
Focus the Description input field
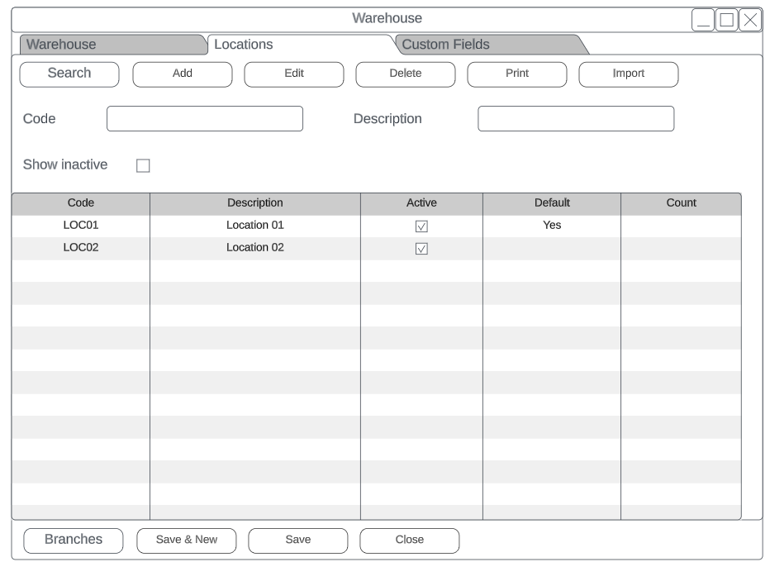point(576,118)
